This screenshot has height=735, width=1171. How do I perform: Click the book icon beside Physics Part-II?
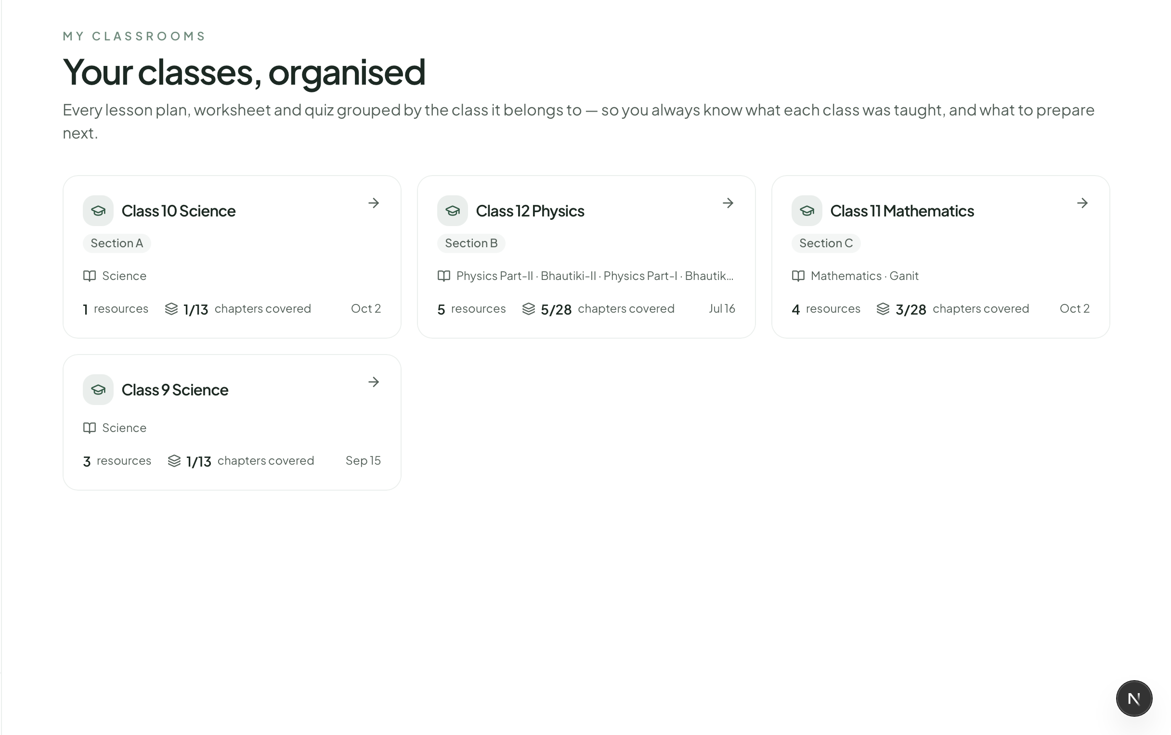(444, 276)
